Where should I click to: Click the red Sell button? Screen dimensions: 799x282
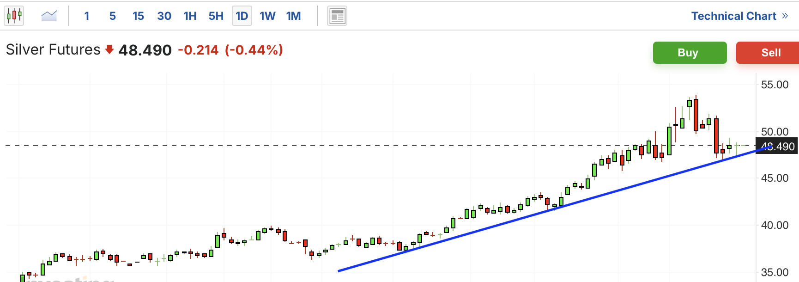click(768, 53)
